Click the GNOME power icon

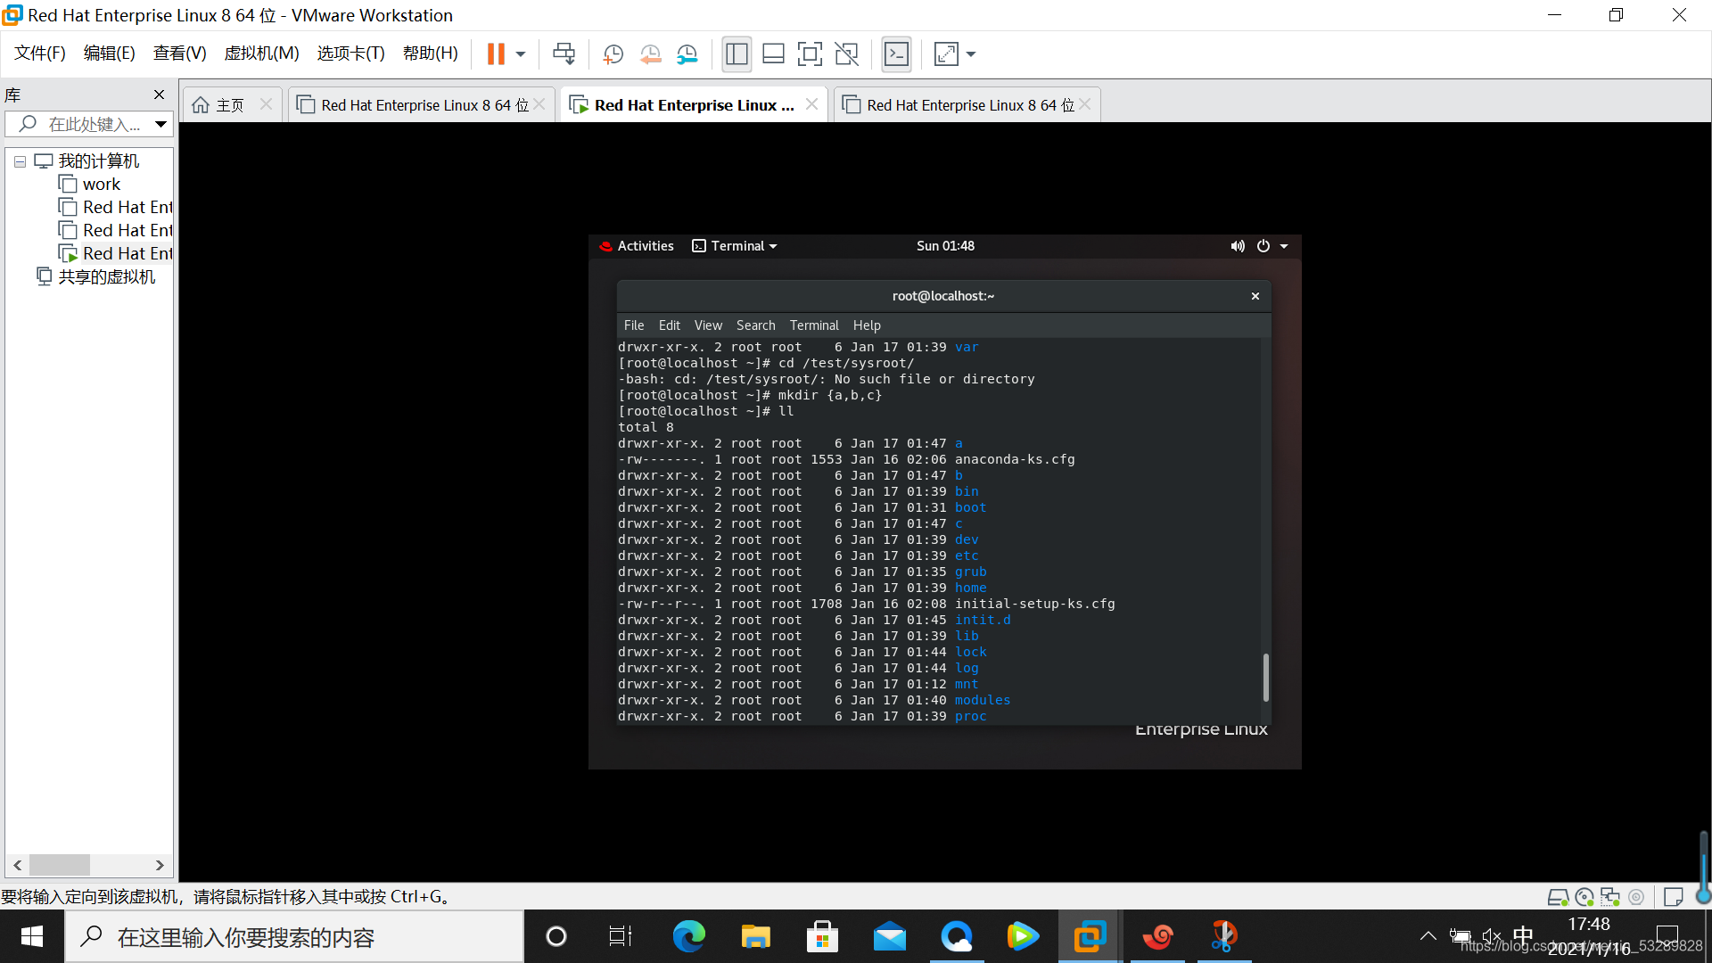pyautogui.click(x=1263, y=246)
